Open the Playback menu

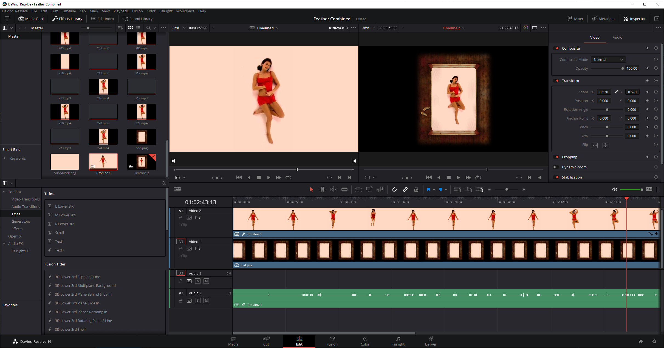coord(121,11)
